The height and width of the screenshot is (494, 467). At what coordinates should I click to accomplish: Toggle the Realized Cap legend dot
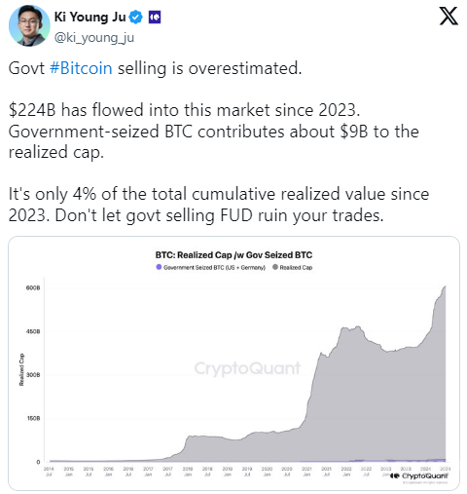275,267
